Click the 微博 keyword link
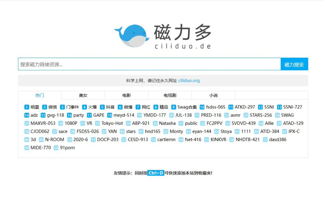The height and width of the screenshot is (205, 323). 128,107
